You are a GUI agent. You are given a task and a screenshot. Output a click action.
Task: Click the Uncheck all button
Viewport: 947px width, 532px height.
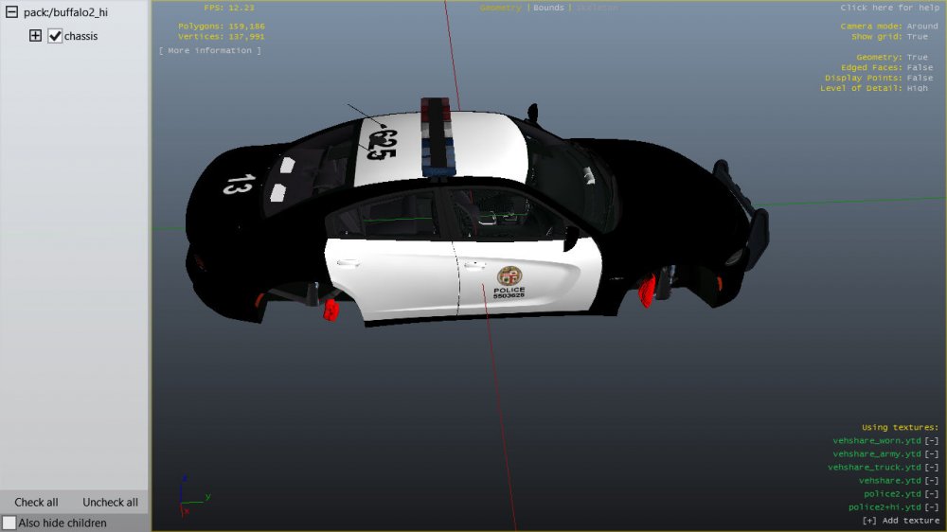(110, 502)
